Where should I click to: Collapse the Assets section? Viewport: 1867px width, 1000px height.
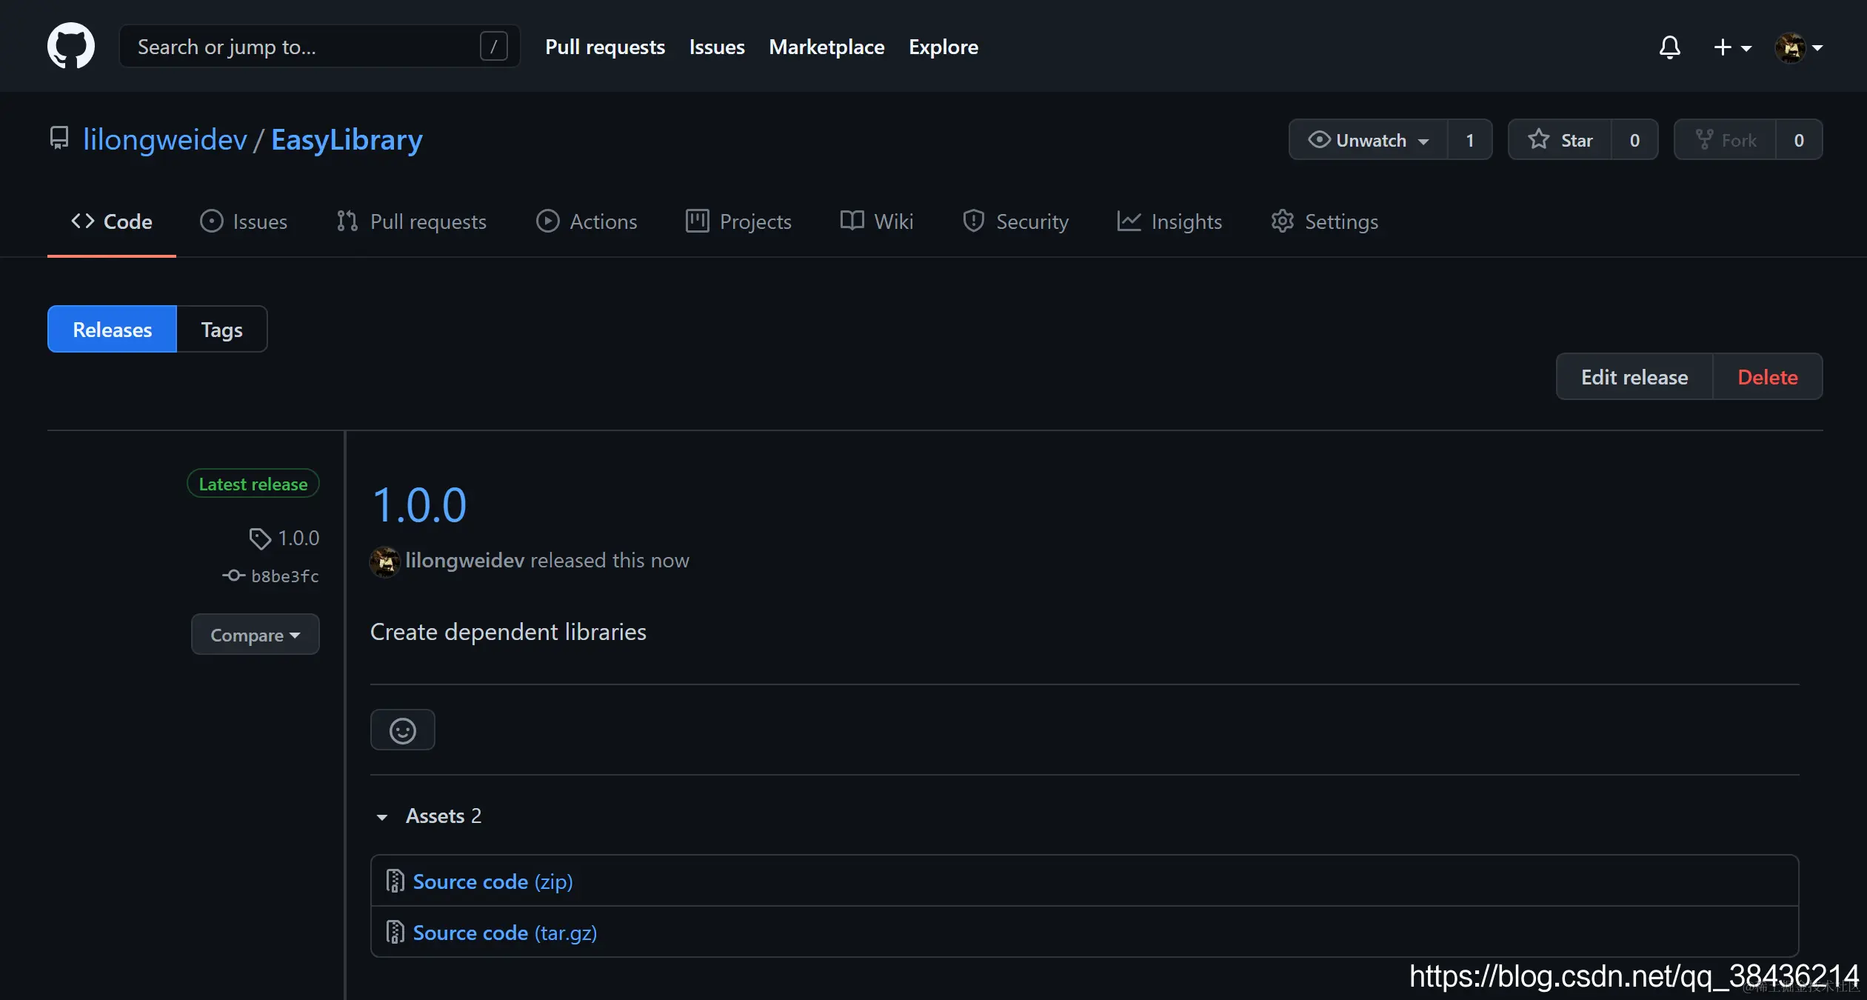(x=382, y=816)
